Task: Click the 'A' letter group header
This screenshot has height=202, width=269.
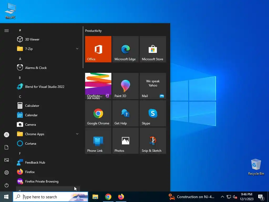Action: tap(20, 59)
